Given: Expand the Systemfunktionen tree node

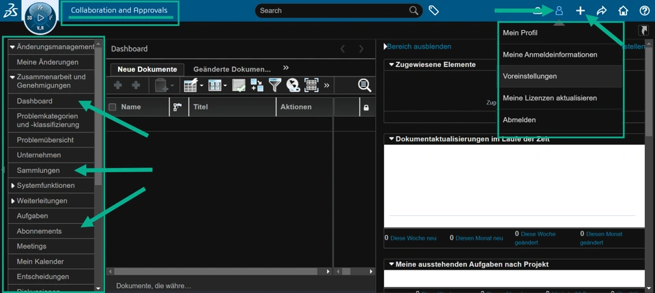Looking at the screenshot, I should tap(13, 185).
